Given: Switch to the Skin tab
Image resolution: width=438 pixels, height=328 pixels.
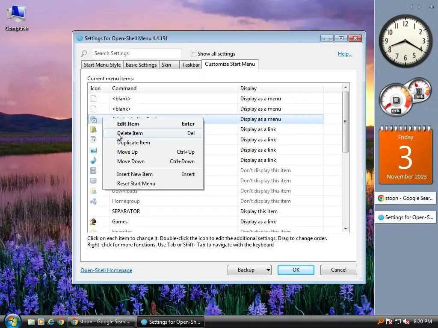Looking at the screenshot, I should tap(169, 65).
